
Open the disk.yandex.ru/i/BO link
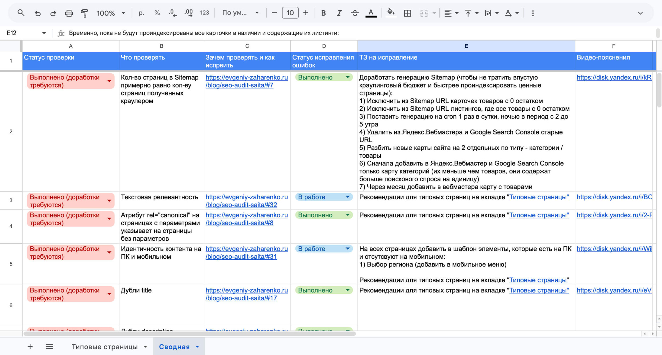click(614, 197)
